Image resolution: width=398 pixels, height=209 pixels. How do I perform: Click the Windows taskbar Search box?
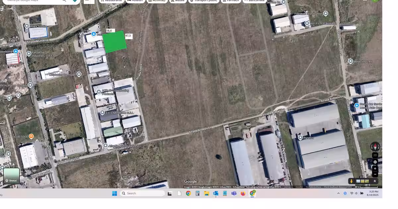(142, 193)
